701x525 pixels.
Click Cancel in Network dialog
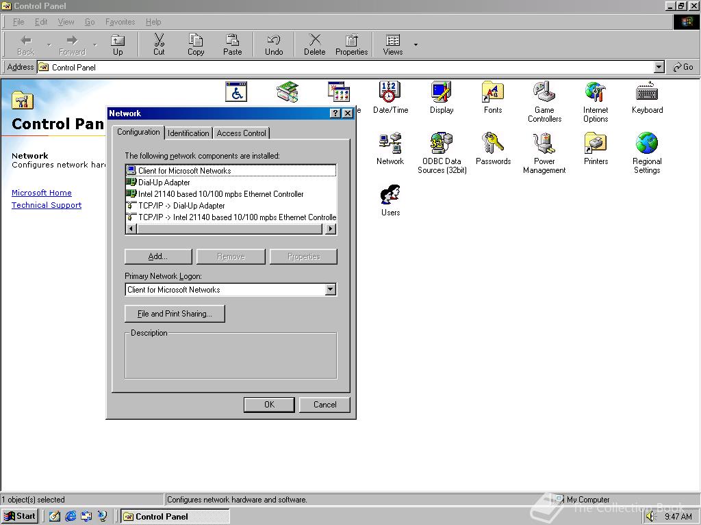[324, 405]
